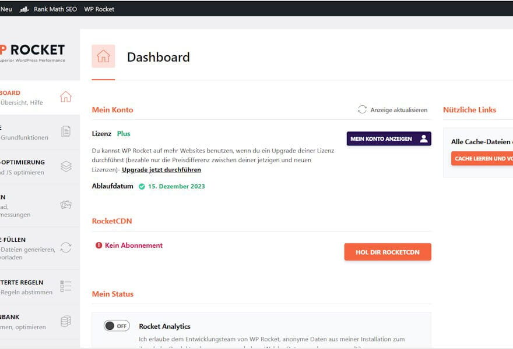513x349 pixels.
Task: Click the green checkmark beside expiry date
Action: pos(142,186)
